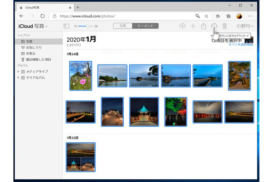Open 最近削除した項目 in the sidebar
Viewport: 273px width, 182px height.
pos(38,60)
